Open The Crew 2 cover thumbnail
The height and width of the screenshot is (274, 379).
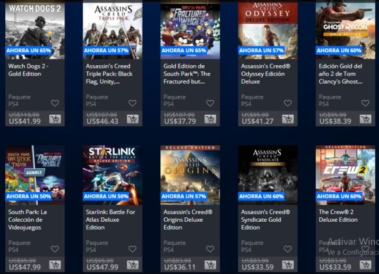[345, 175]
